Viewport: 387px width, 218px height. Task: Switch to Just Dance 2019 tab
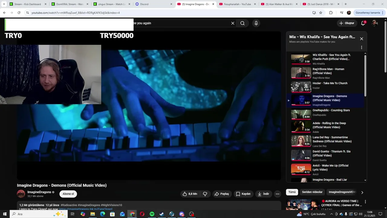tap(321, 4)
